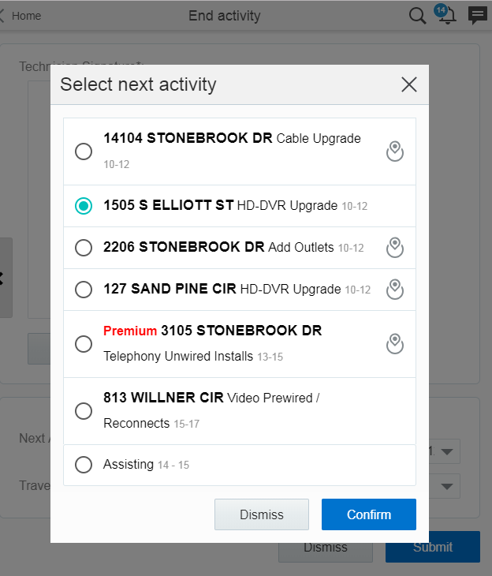Open the notifications bell with badge
This screenshot has height=576, width=492.
pyautogui.click(x=445, y=15)
